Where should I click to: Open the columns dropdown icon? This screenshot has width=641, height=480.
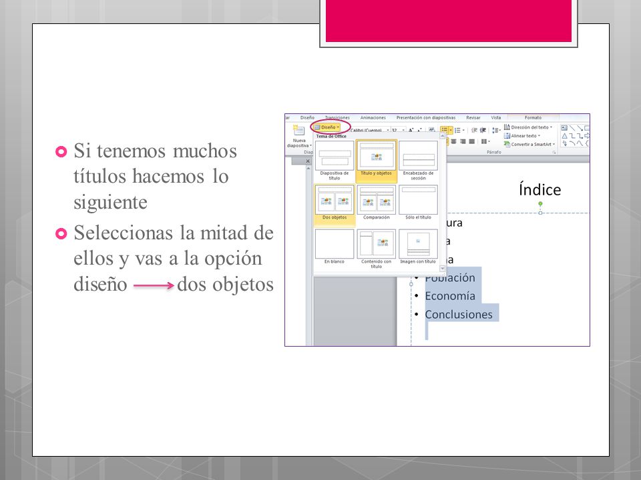click(485, 141)
